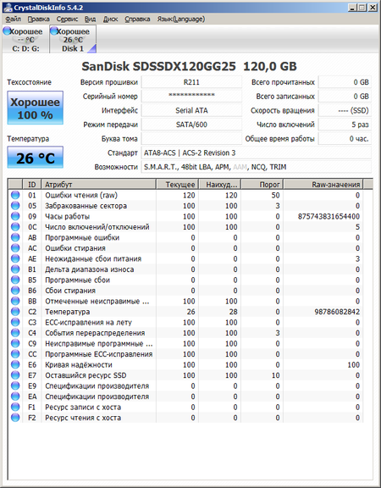Maximize the CrystalDiskInfo window
This screenshot has width=381, height=488.
(362, 8)
